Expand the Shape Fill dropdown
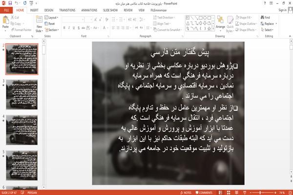The height and width of the screenshot is (195, 293). click(244, 18)
